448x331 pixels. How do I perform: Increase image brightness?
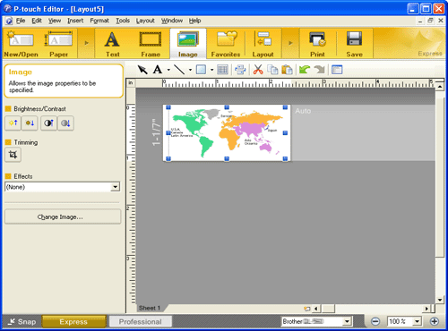13,123
